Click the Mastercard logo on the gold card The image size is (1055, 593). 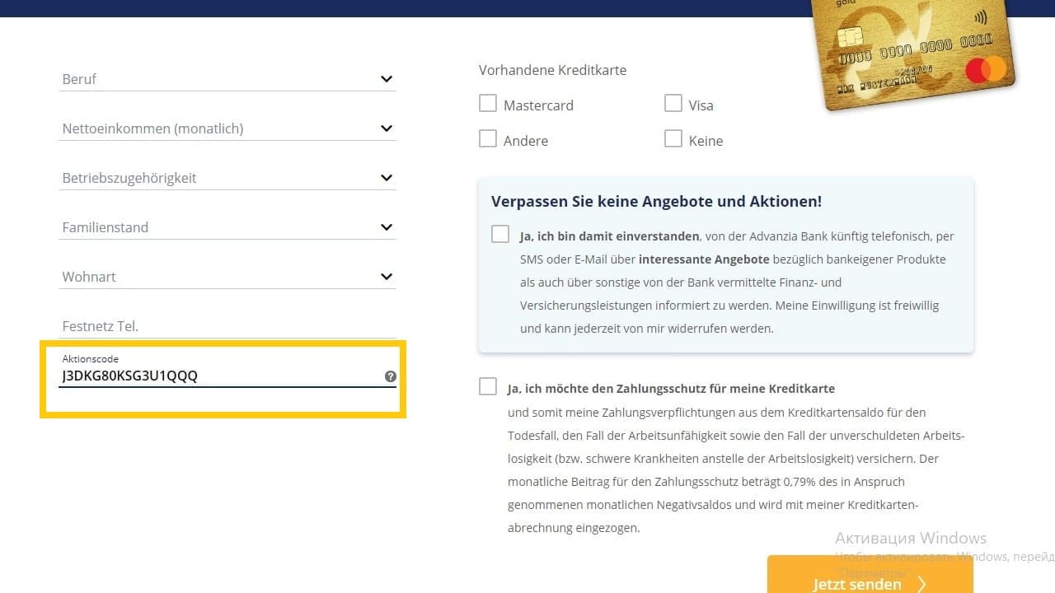985,70
